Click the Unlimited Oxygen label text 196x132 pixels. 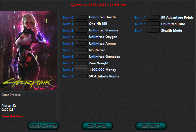tap(103, 37)
